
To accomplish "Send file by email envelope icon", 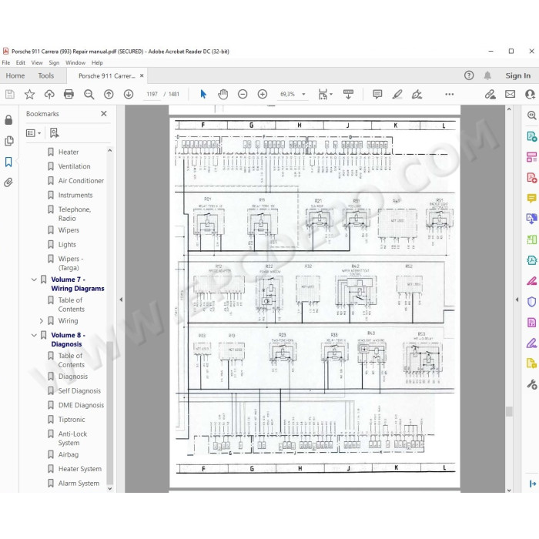I will [x=510, y=94].
